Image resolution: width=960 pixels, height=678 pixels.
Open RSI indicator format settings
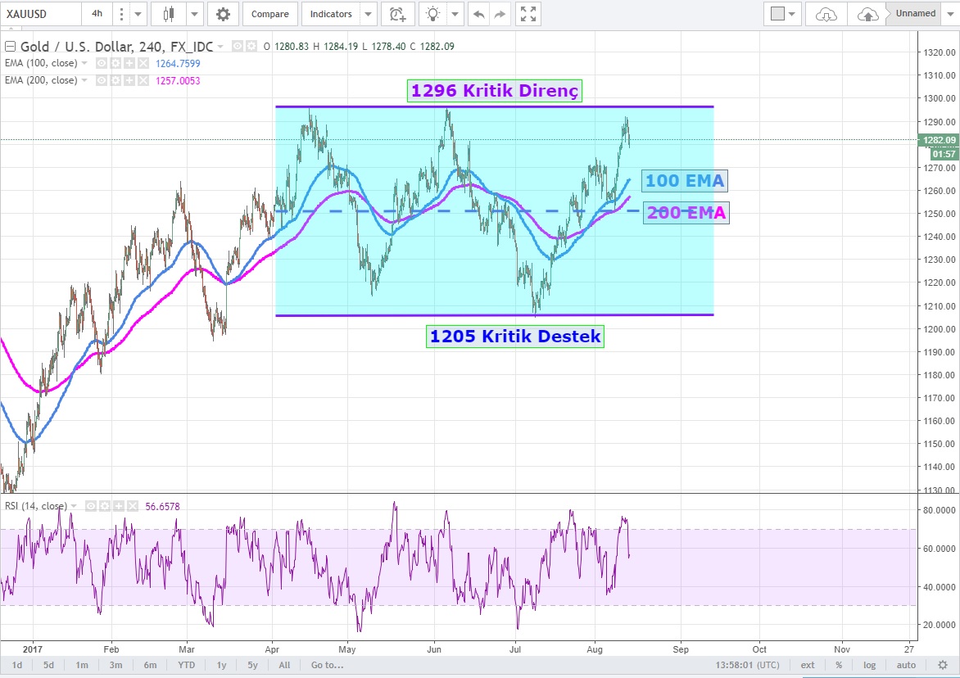pyautogui.click(x=105, y=506)
